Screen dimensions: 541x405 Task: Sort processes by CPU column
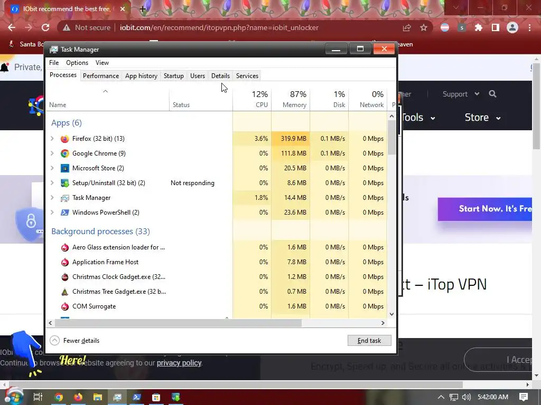[252, 99]
